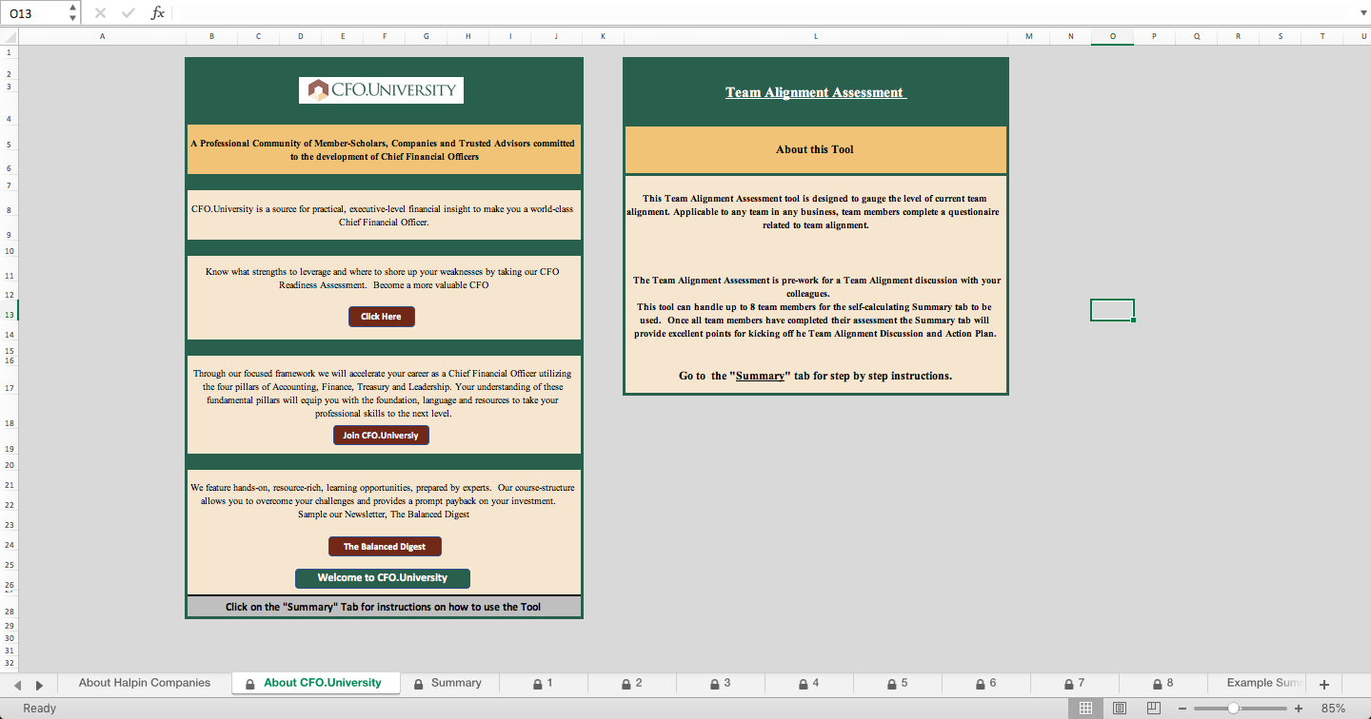
Task: Switch to sheet tab 1
Action: click(543, 683)
